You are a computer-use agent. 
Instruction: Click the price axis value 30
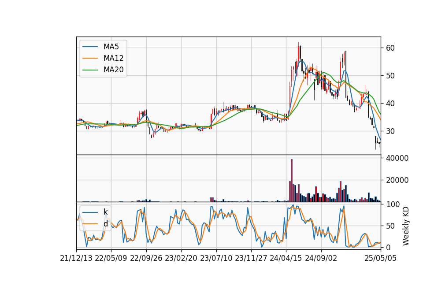point(390,131)
